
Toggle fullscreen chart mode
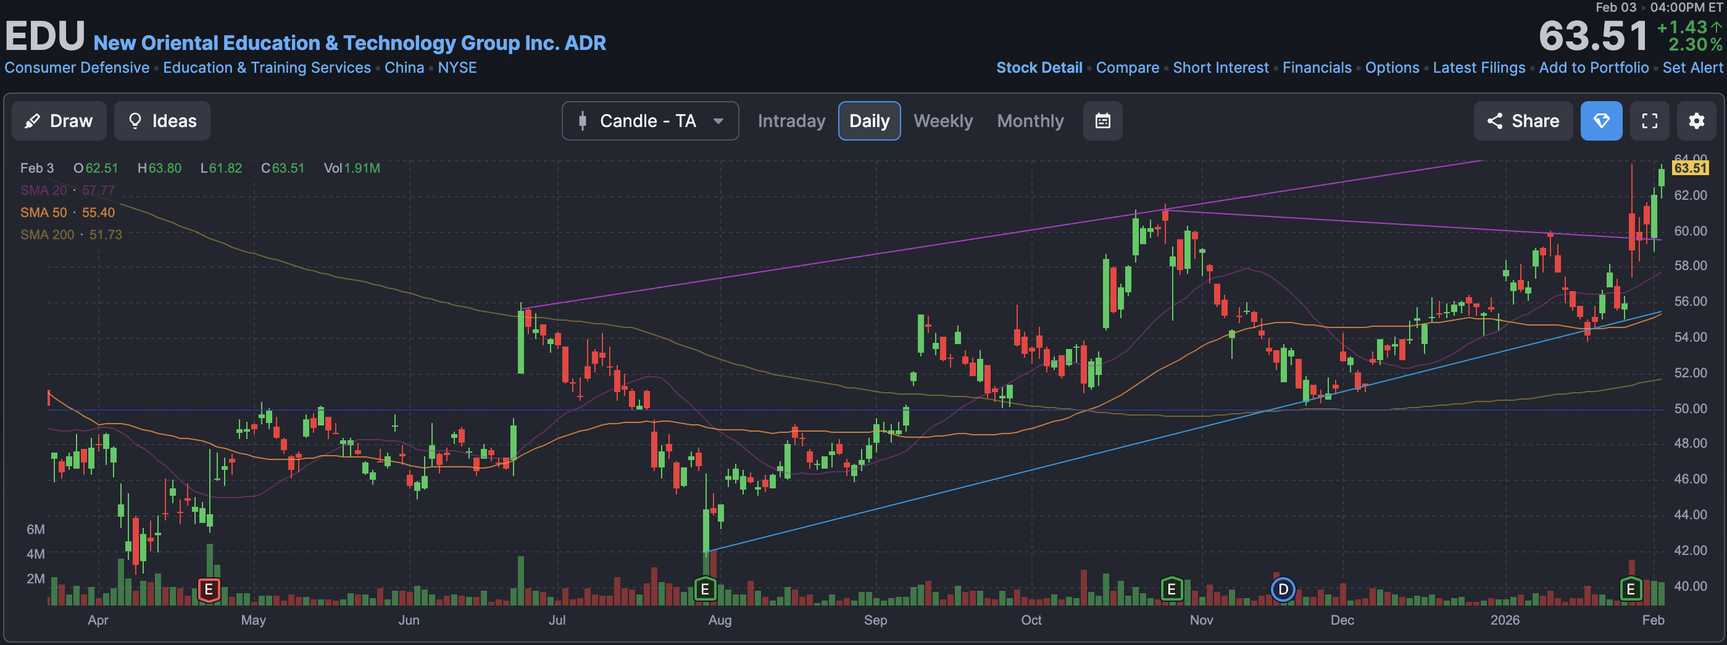(1649, 121)
